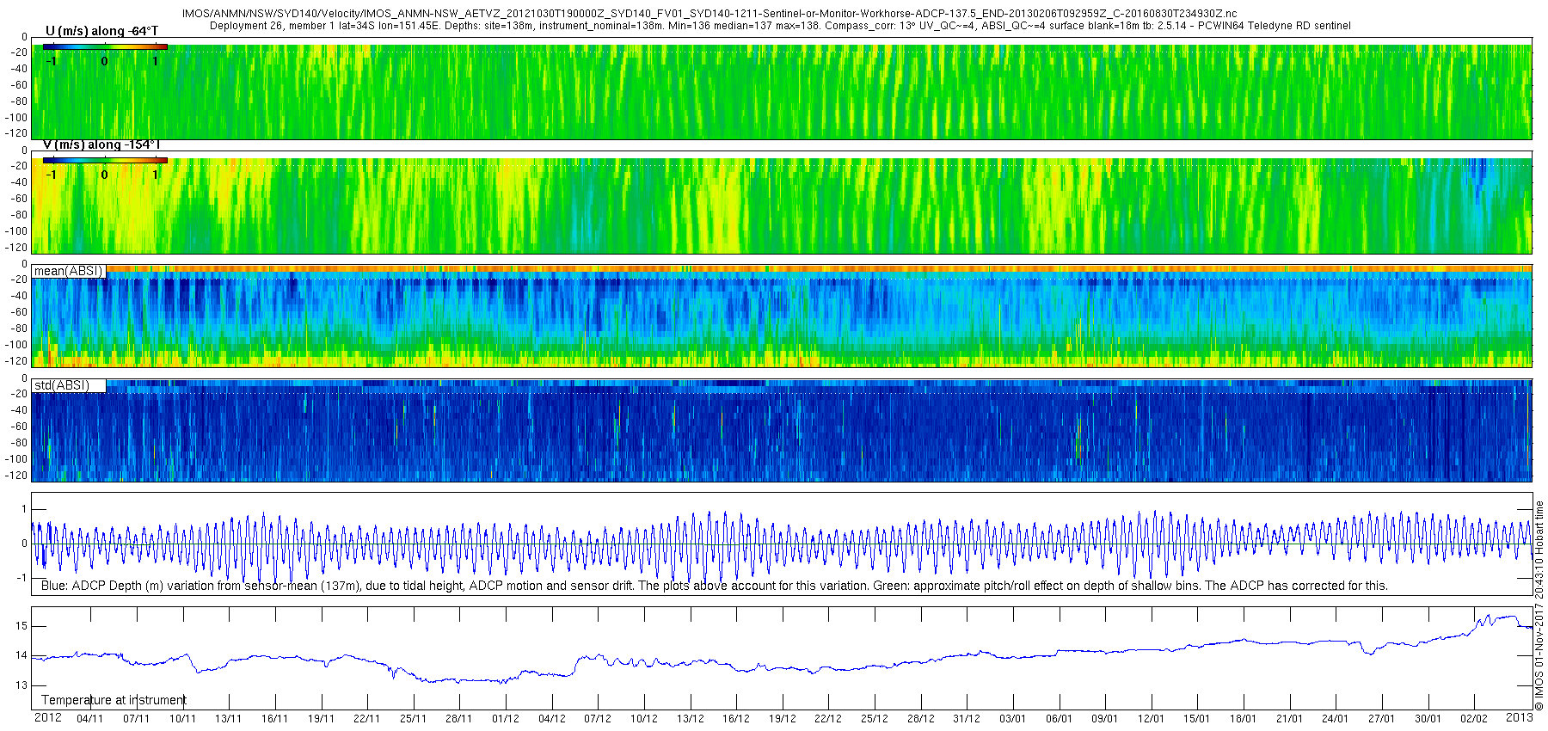Viewport: 1548px width, 731px height.
Task: Click the -100 depth tick on V velocity panel
Action: [x=16, y=231]
